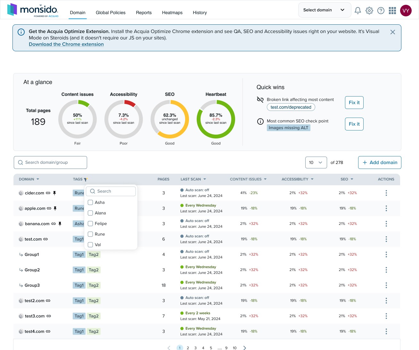Click the link icon next to cider.com
This screenshot has width=419, height=350.
pos(48,193)
